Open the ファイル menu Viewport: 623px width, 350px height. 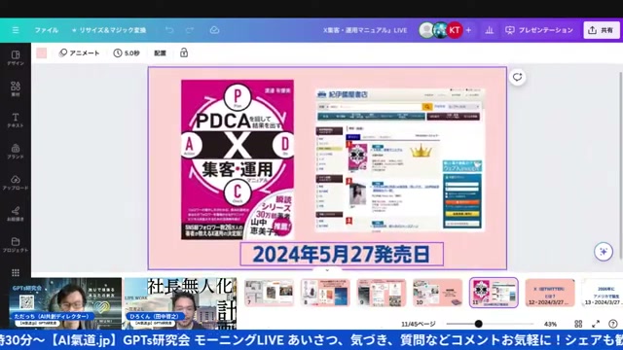click(x=46, y=30)
